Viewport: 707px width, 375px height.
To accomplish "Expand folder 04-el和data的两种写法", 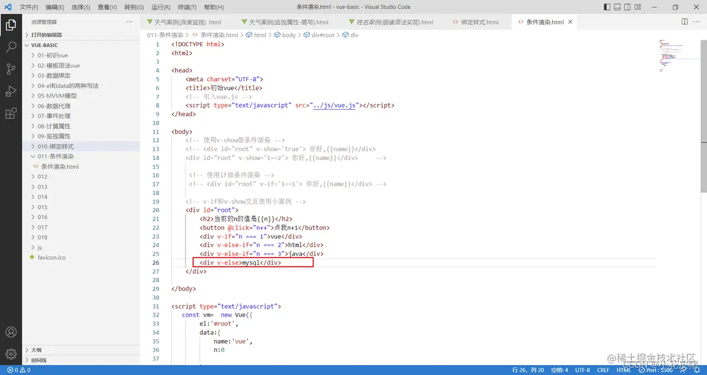I will 81,85.
